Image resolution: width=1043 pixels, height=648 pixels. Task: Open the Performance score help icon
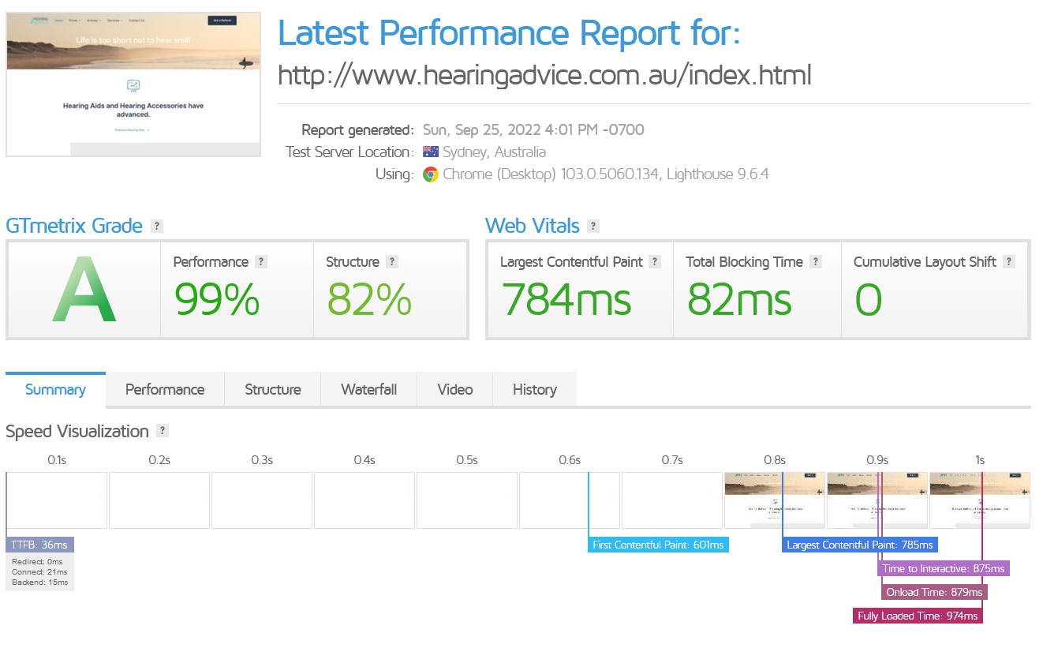(x=261, y=262)
